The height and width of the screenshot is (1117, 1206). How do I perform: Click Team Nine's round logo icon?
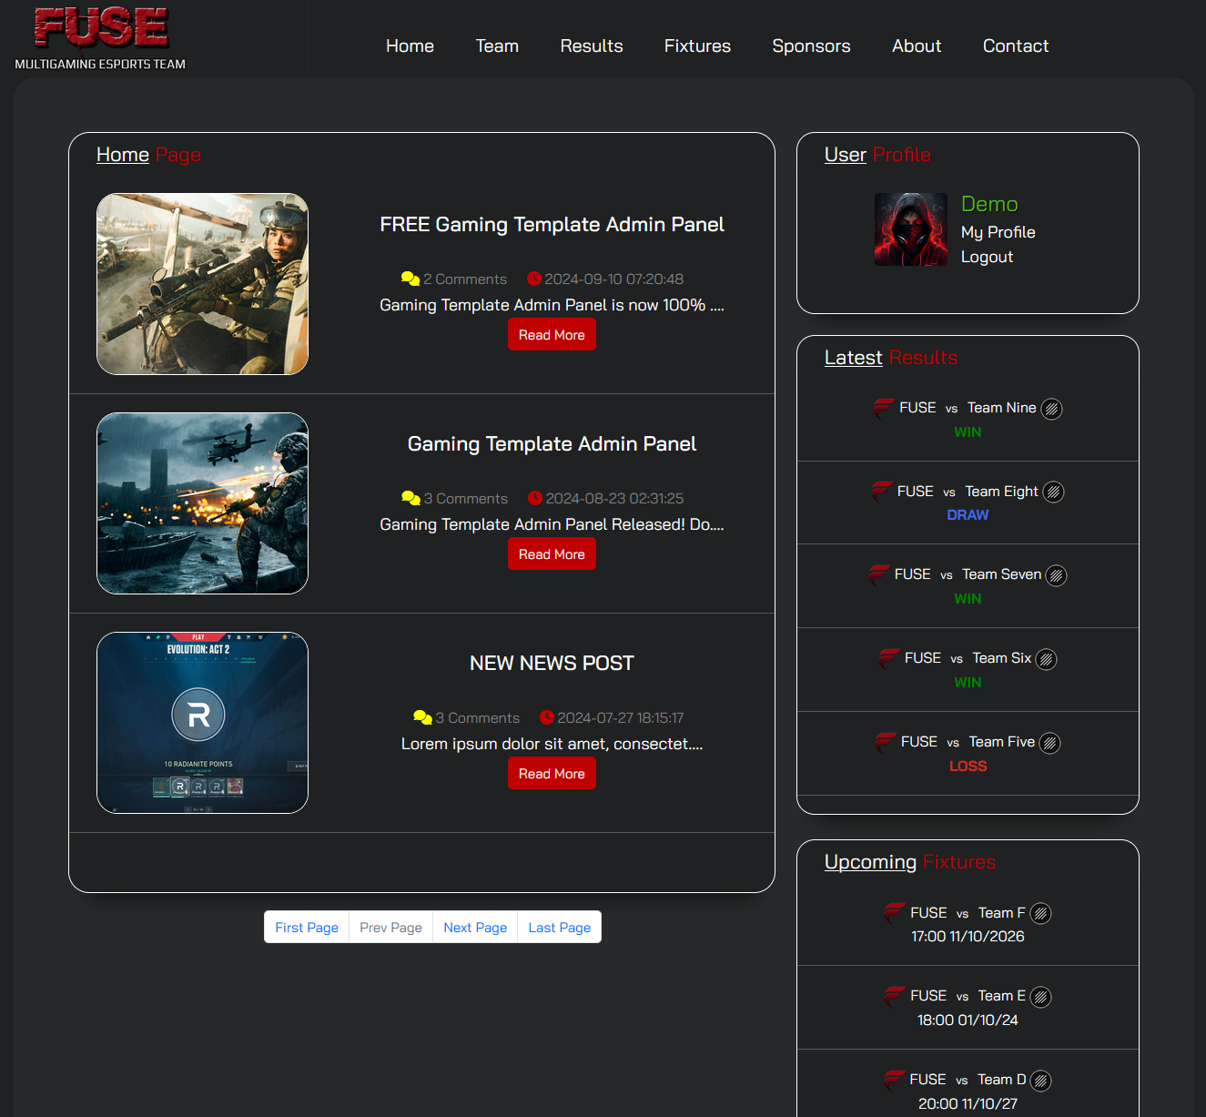[1051, 409]
